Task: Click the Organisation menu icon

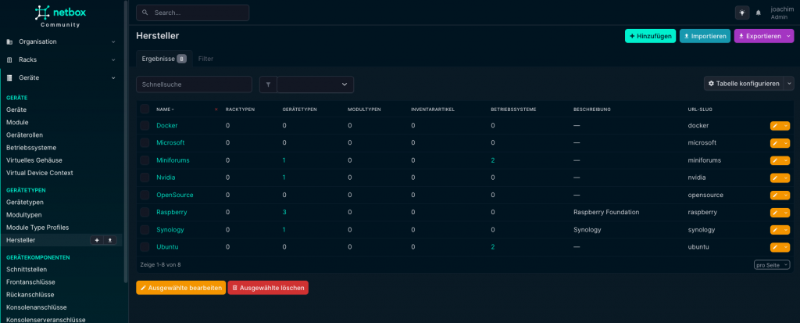Action: (x=9, y=42)
